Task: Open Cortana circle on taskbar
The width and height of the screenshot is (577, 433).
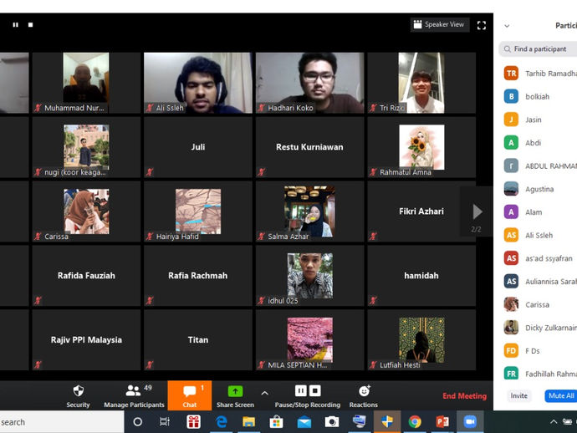Action: pos(138,421)
